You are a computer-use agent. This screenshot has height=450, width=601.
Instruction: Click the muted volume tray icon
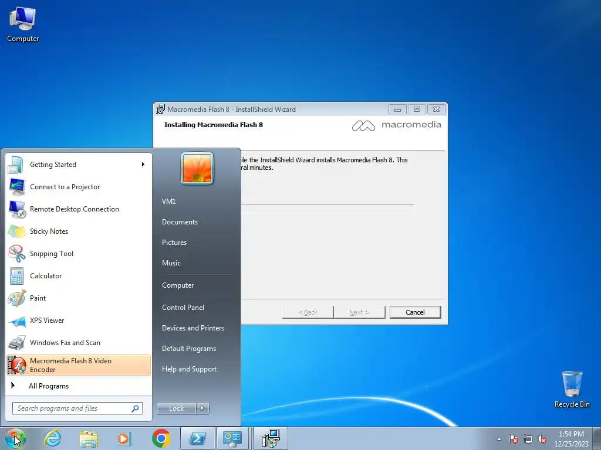(x=542, y=439)
